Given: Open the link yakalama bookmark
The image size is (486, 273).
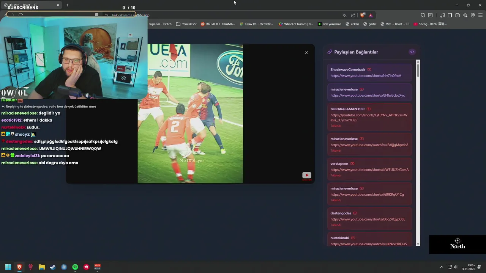Looking at the screenshot, I should tap(330, 24).
